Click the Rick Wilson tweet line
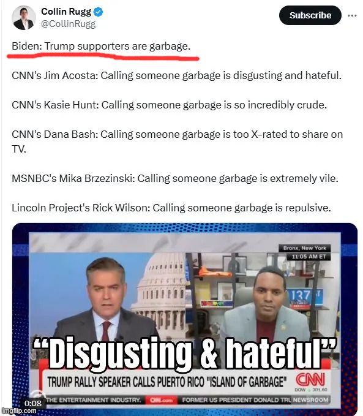This screenshot has width=363, height=416. click(171, 208)
